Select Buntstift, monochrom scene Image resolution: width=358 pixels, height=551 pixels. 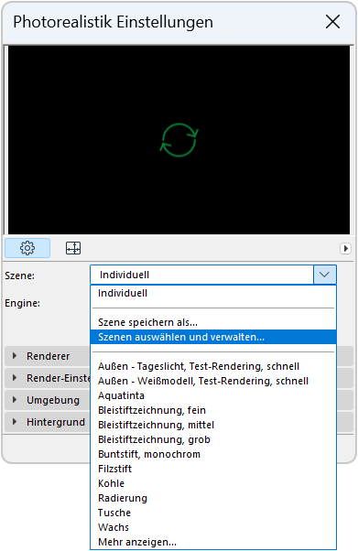pyautogui.click(x=213, y=454)
